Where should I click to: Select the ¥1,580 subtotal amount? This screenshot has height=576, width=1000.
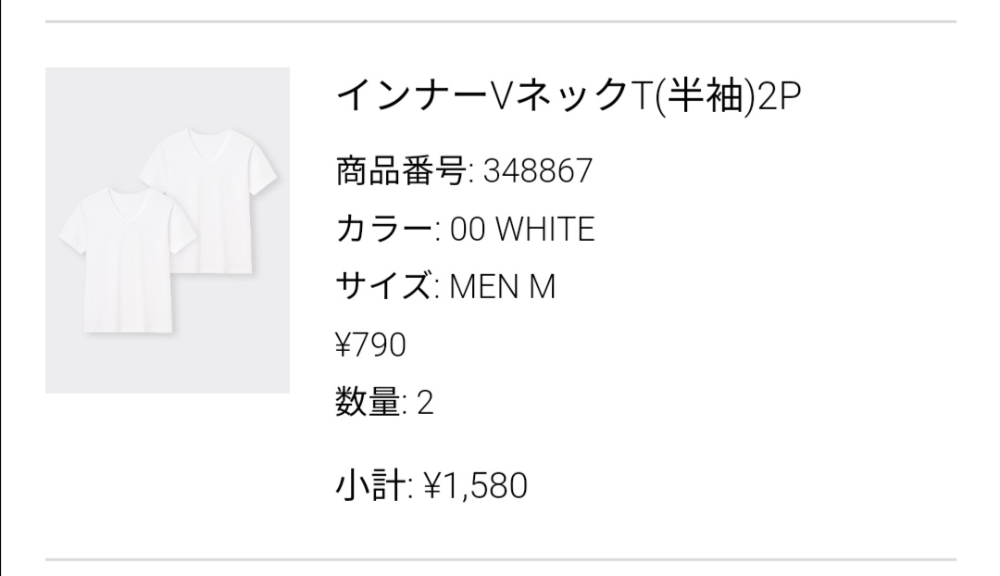point(475,484)
